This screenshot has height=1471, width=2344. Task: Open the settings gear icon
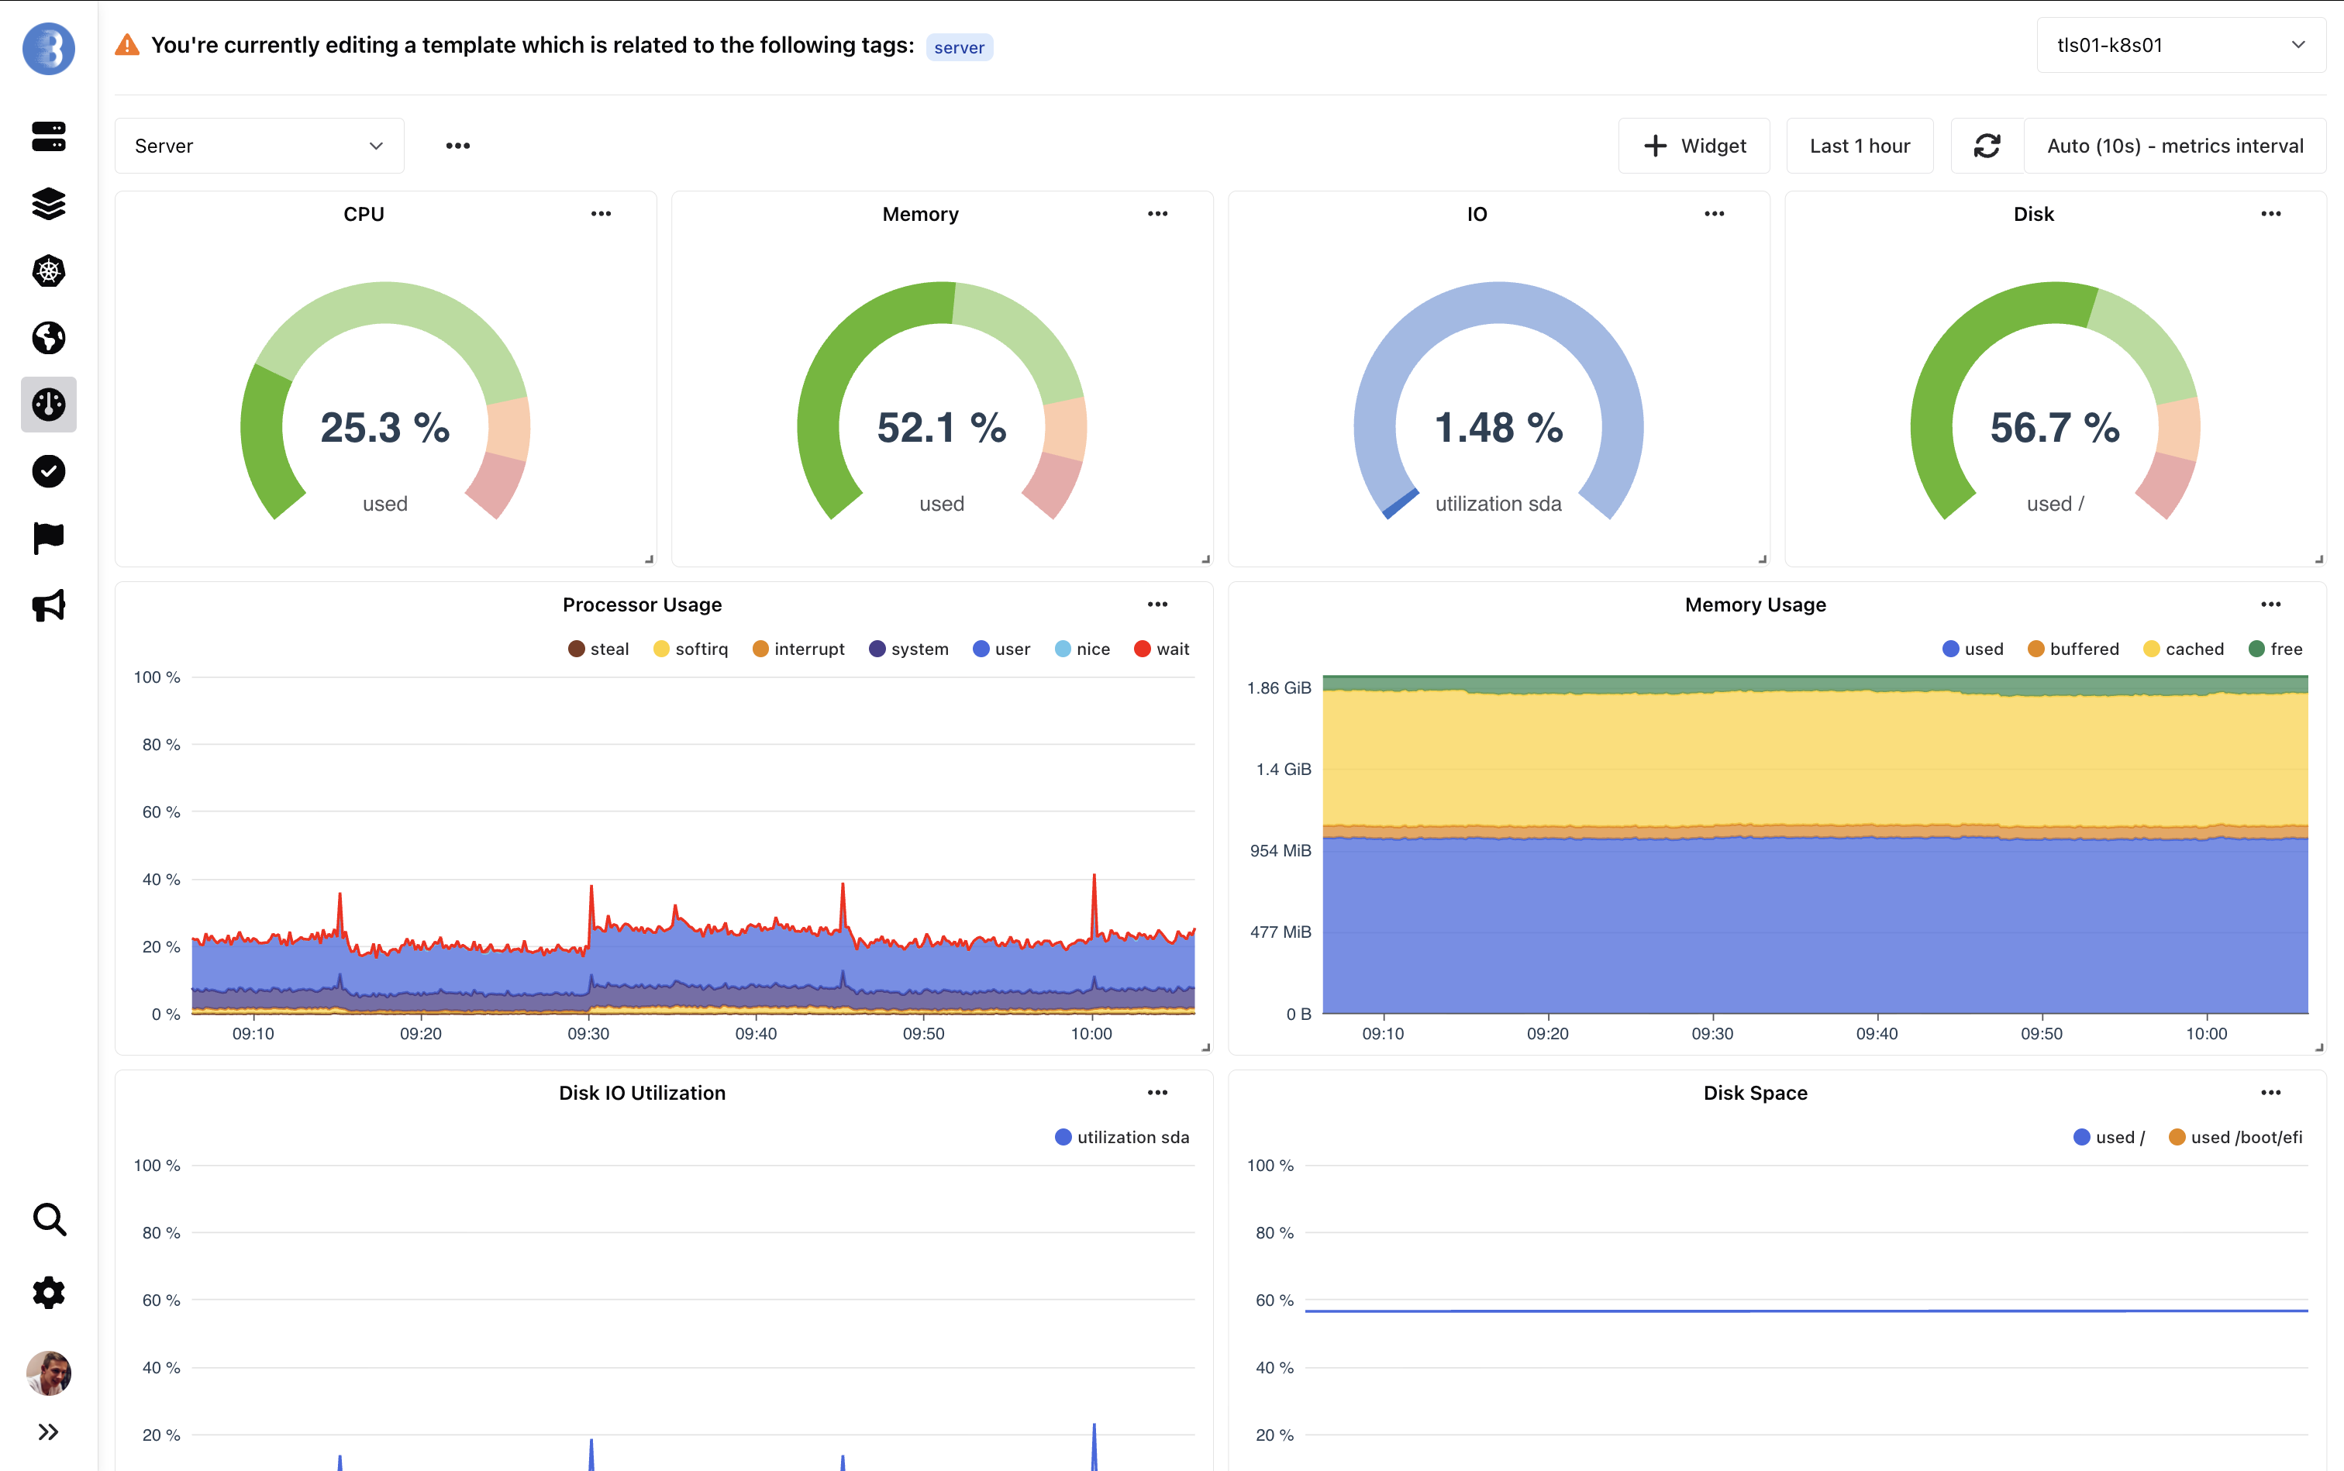49,1293
